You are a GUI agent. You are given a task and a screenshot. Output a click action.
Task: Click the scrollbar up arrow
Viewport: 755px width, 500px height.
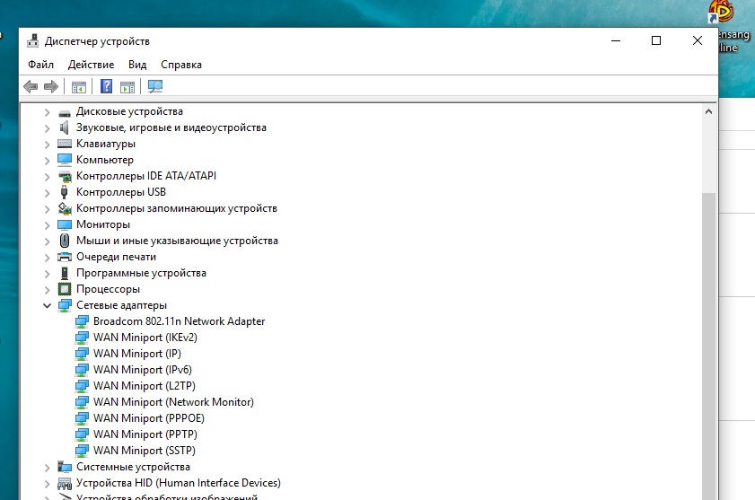(x=708, y=111)
